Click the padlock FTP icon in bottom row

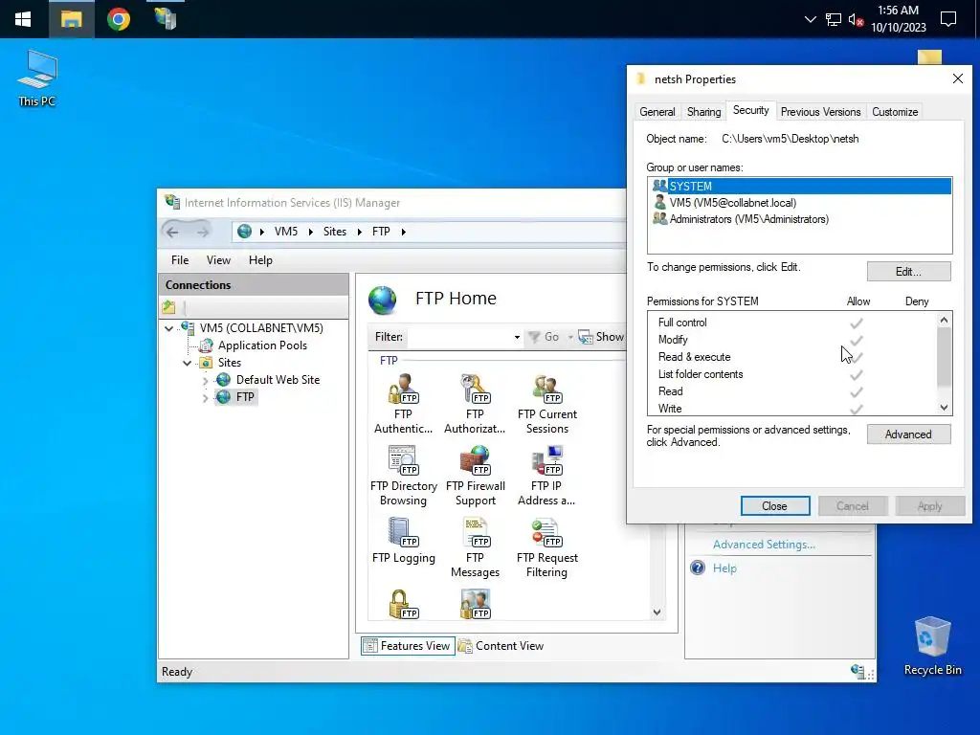pyautogui.click(x=403, y=605)
